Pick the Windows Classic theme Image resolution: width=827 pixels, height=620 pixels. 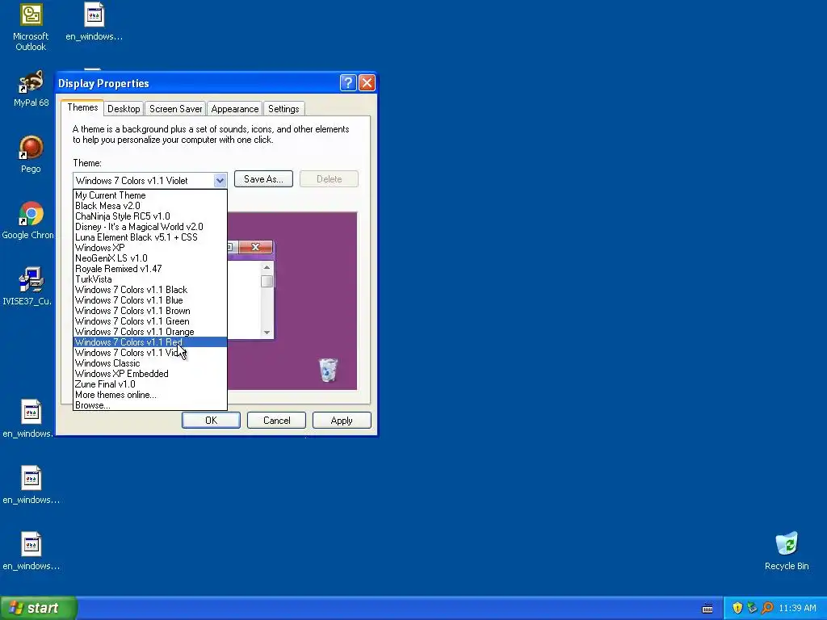(149, 363)
